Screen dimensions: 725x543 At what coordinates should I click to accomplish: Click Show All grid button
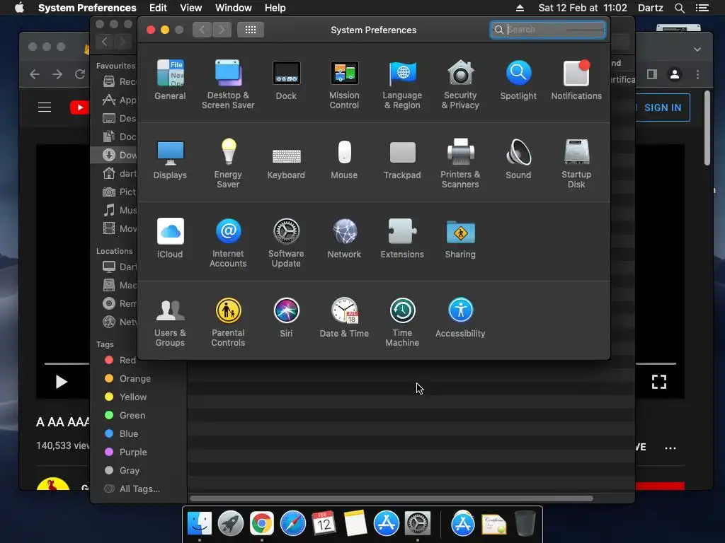pyautogui.click(x=251, y=30)
